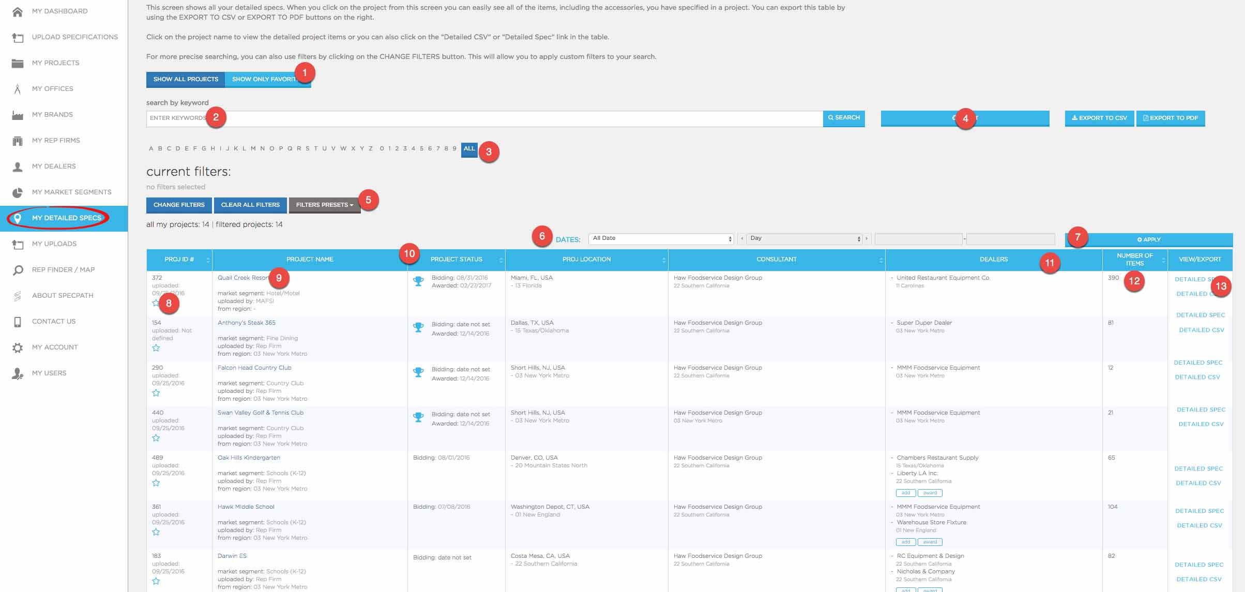The width and height of the screenshot is (1245, 592).
Task: Click the My Account gear icon
Action: (x=18, y=347)
